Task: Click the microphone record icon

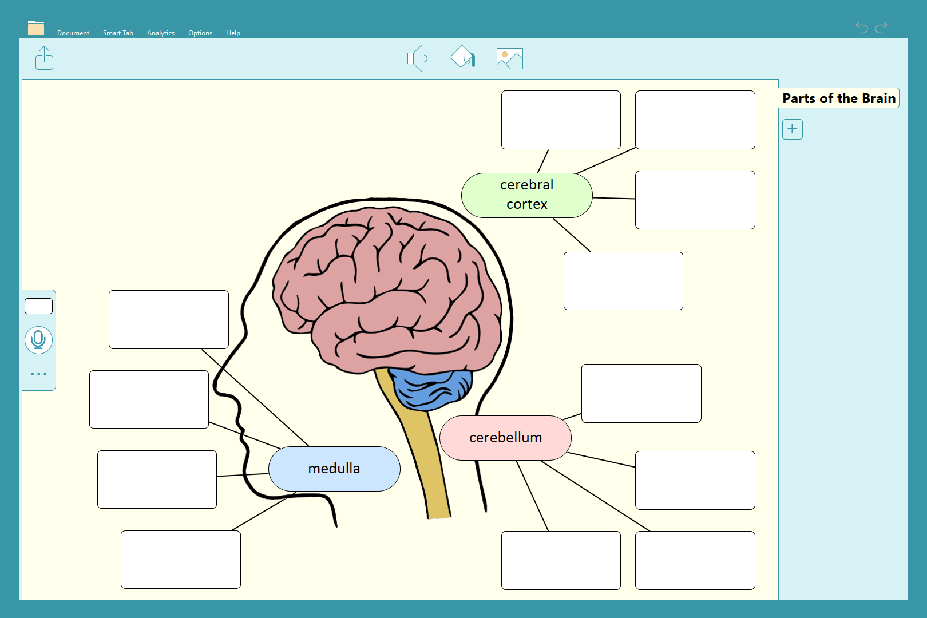Action: pos(38,340)
